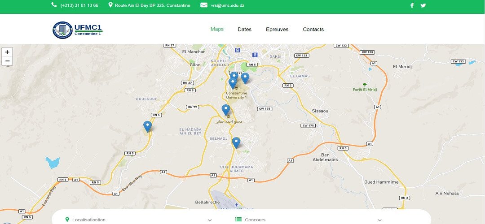Select the map marker near Boussouf
Image resolution: width=485 pixels, height=224 pixels.
click(x=147, y=126)
